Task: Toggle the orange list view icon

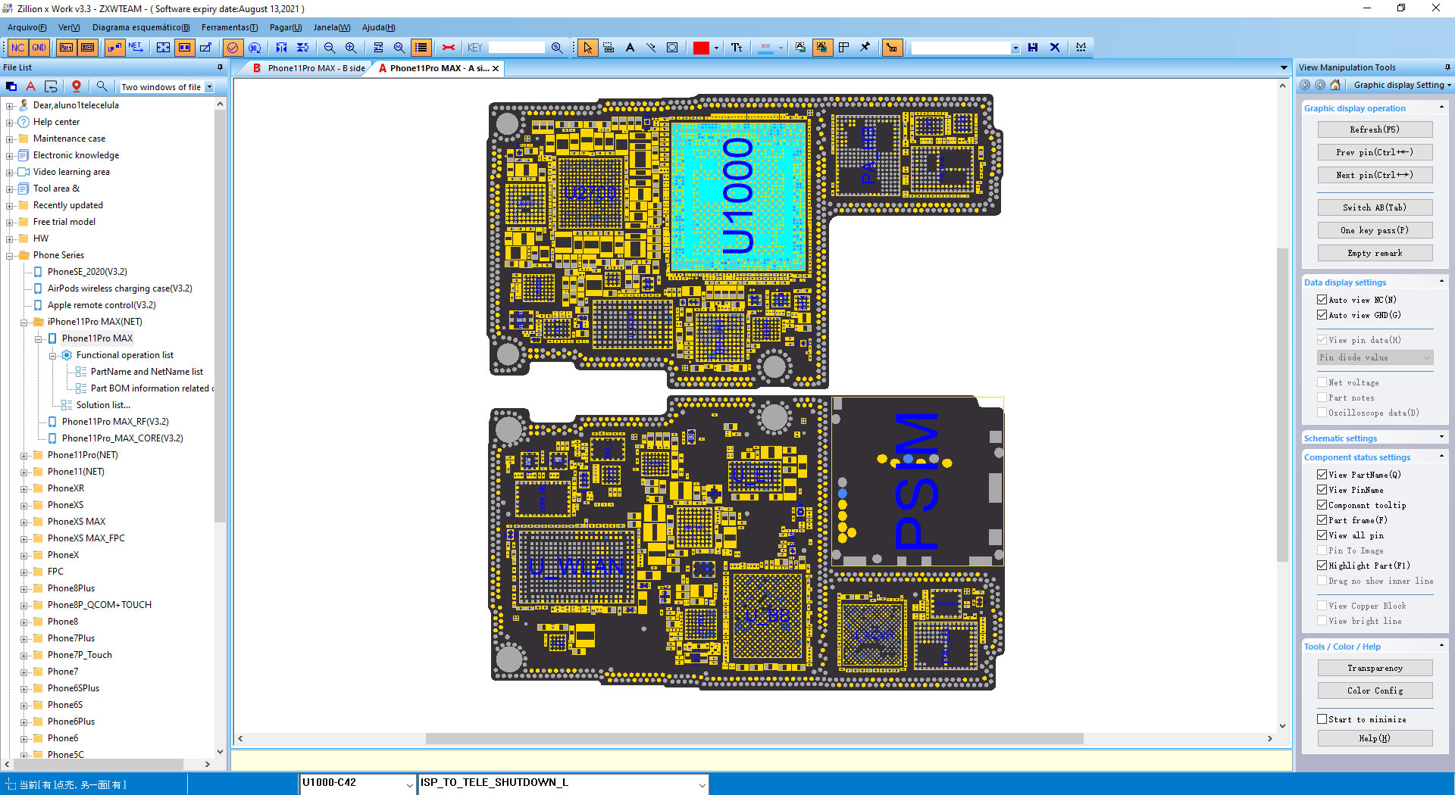Action: point(421,48)
